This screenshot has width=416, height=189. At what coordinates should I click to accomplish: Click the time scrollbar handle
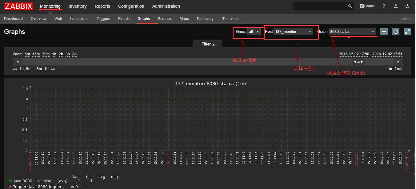pyautogui.click(x=358, y=62)
